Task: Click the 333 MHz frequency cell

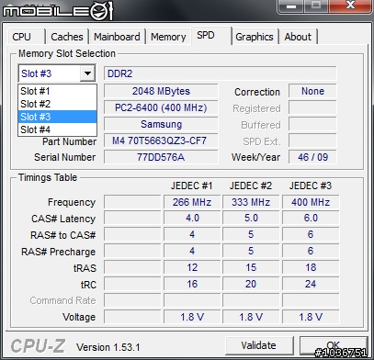Action: 251,202
